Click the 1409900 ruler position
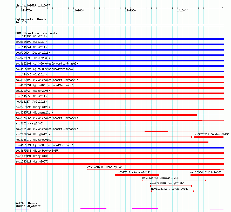Image resolution: width=231 pixels, height=212 pixels. click(x=130, y=10)
